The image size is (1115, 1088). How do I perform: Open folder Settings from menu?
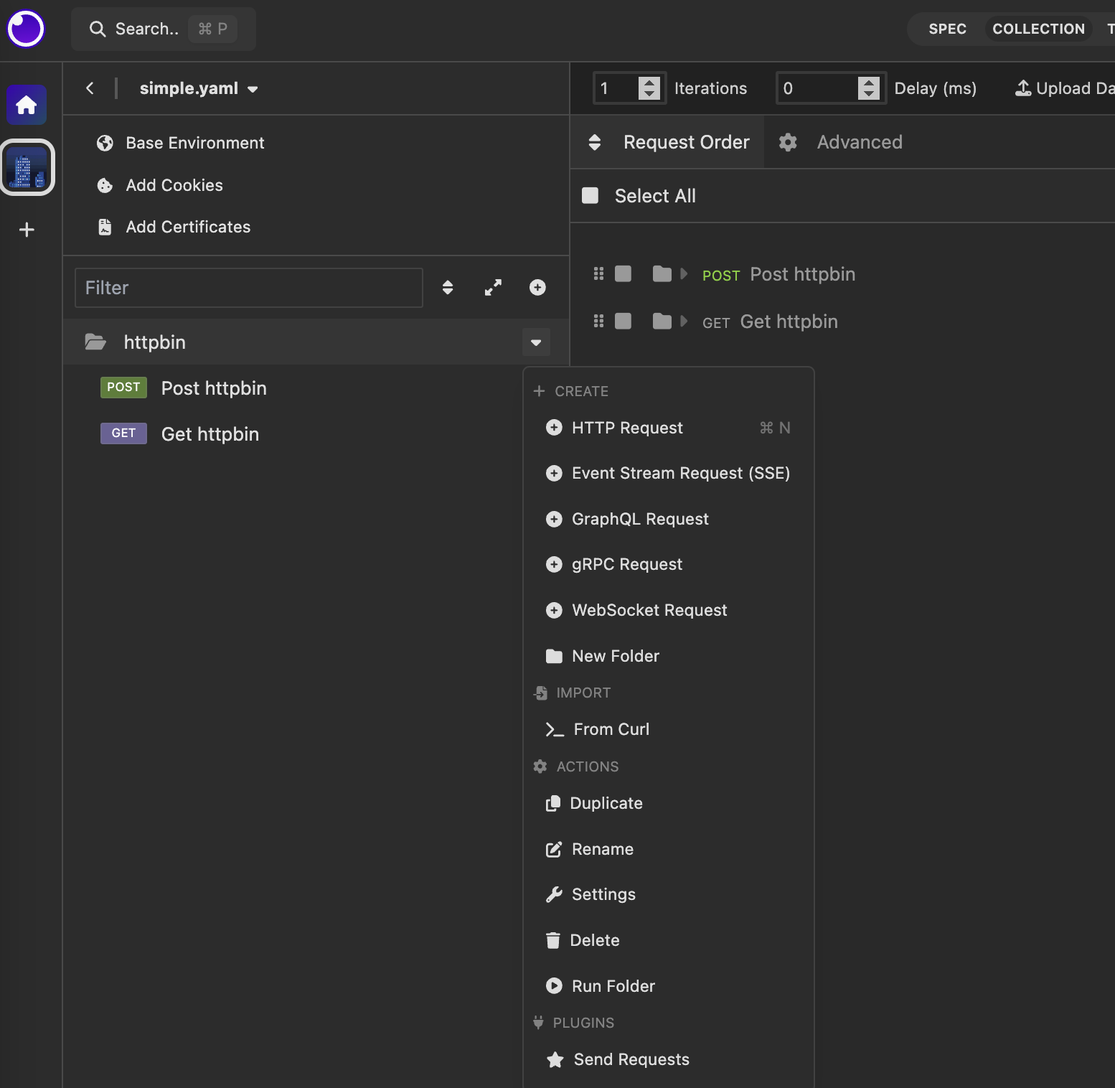[669, 894]
